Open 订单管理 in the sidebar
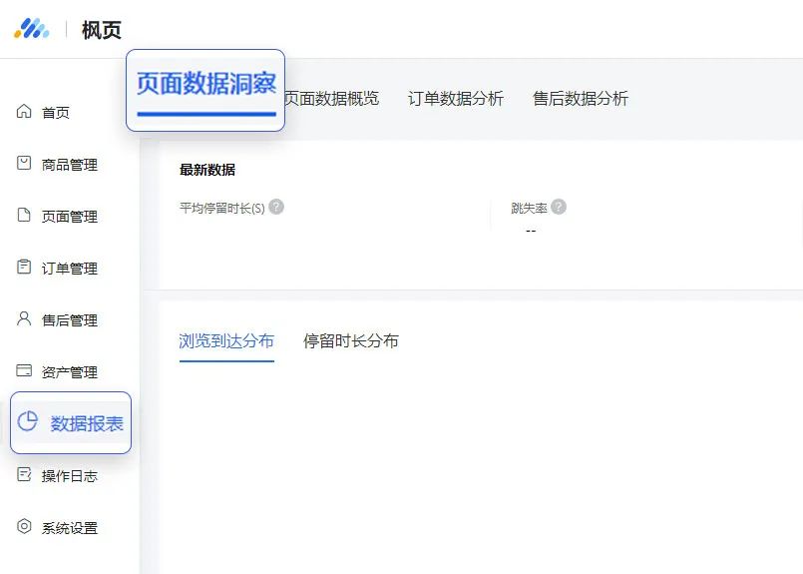The width and height of the screenshot is (803, 574). tap(70, 269)
